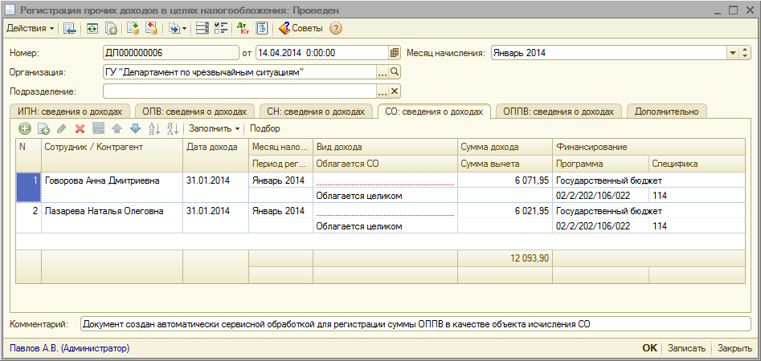Switch to ОППВ: сведения о доходах tab
The image size is (761, 361).
click(558, 111)
